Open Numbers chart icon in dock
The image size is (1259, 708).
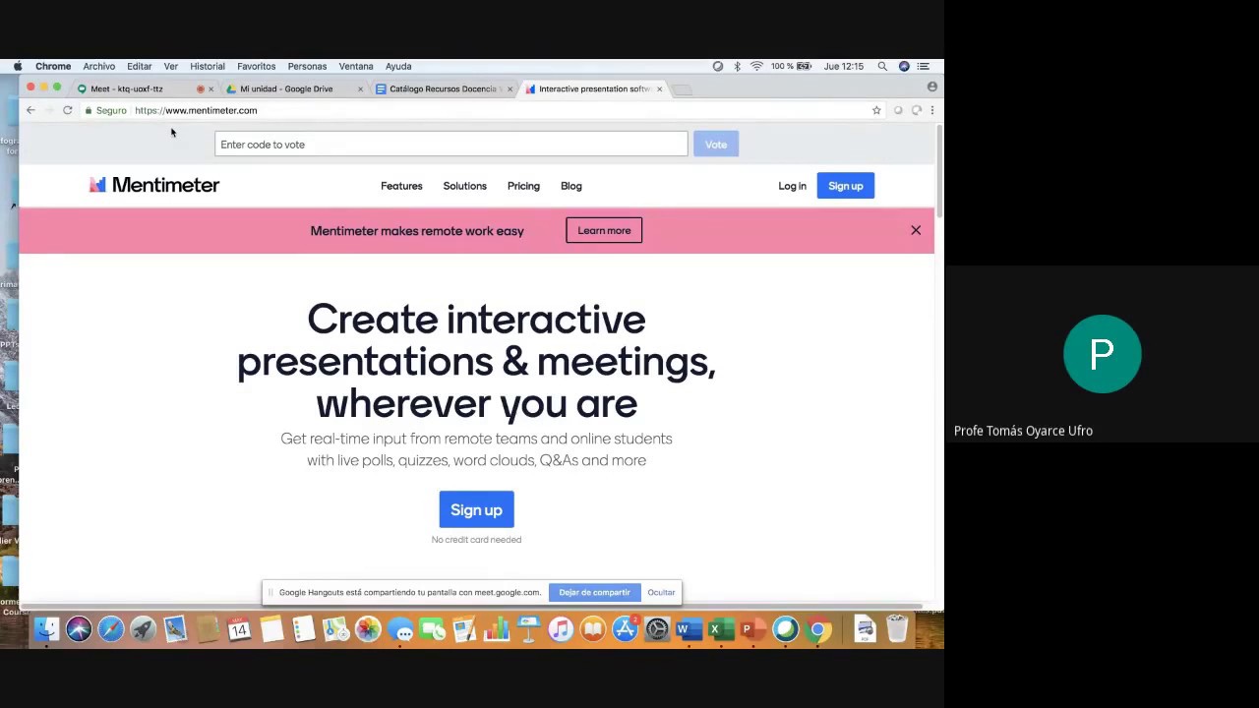(496, 628)
